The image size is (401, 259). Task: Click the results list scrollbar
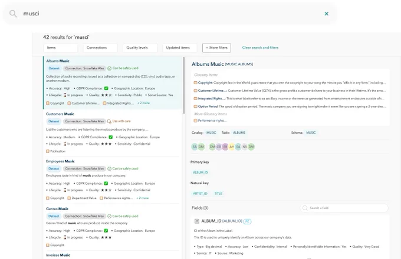[x=183, y=85]
